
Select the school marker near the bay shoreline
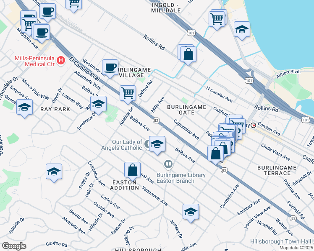(x=241, y=30)
